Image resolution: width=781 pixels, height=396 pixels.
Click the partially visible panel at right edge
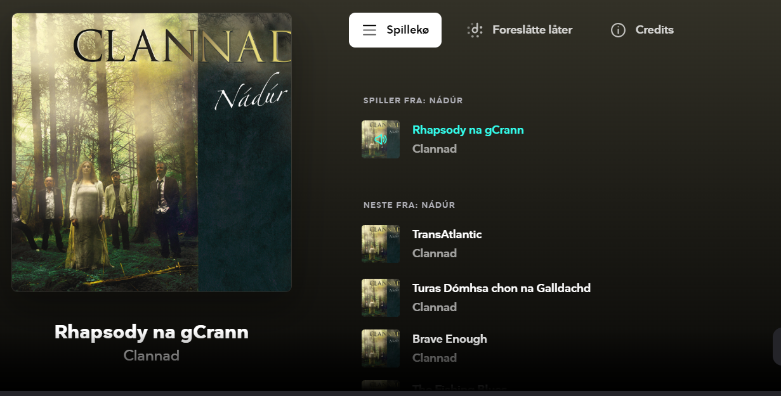point(777,347)
